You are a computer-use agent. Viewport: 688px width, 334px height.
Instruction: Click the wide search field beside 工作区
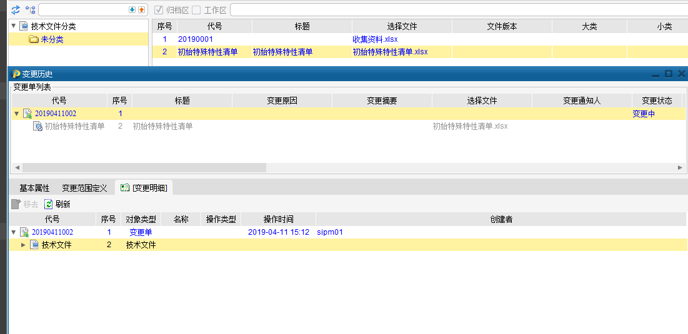459,9
